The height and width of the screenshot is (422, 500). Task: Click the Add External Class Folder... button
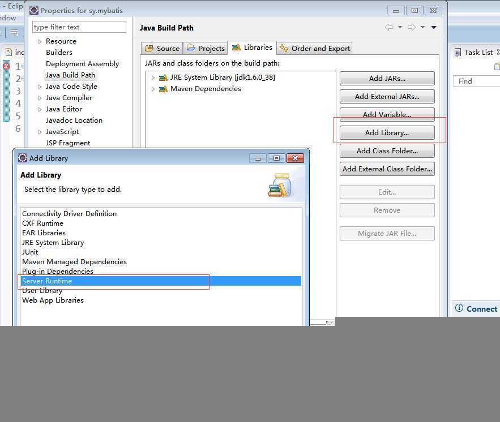pos(387,169)
